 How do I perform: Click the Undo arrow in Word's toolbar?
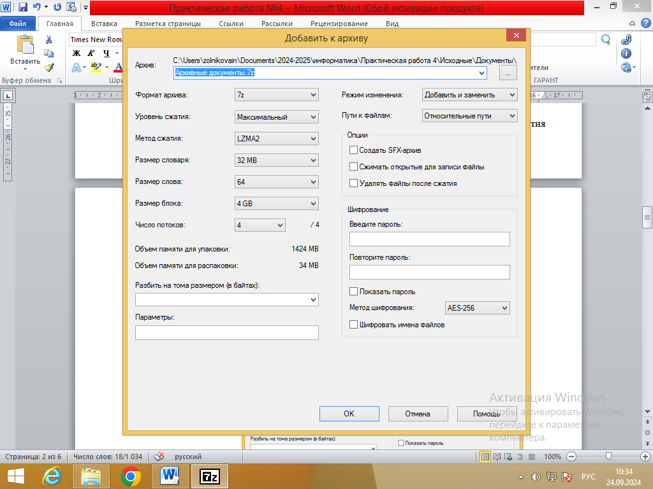pos(36,7)
